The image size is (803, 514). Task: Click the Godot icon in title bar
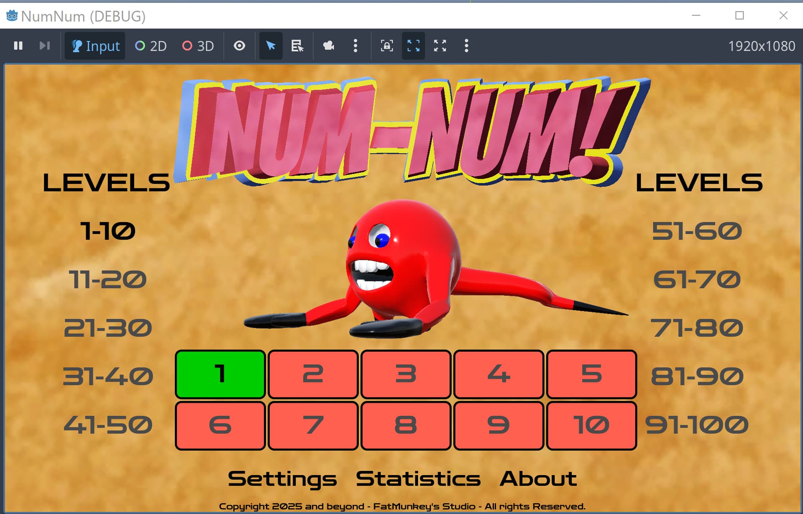tap(12, 16)
